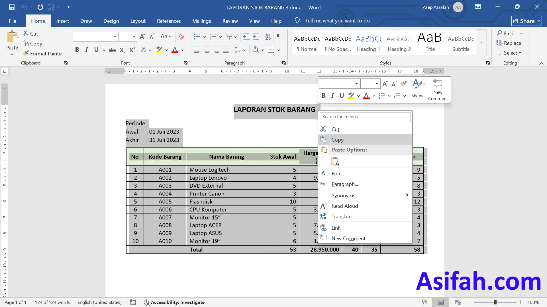Click the Clear All Formatting eraser icon

[181, 36]
